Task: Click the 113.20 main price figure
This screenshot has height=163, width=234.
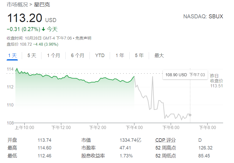Action: pos(24,19)
